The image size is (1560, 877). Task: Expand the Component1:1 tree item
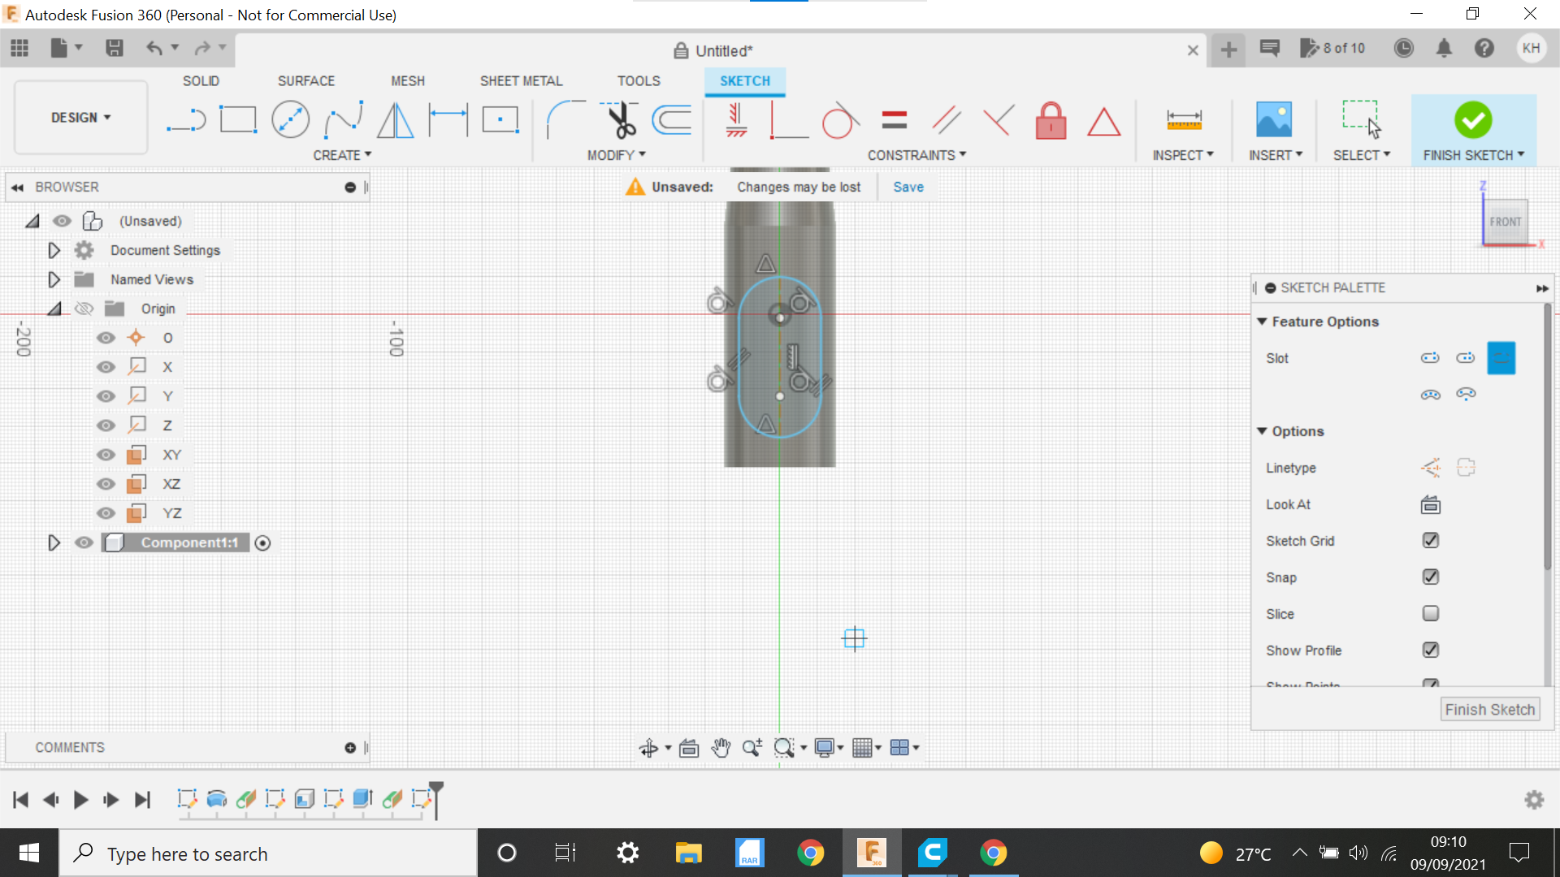tap(54, 542)
